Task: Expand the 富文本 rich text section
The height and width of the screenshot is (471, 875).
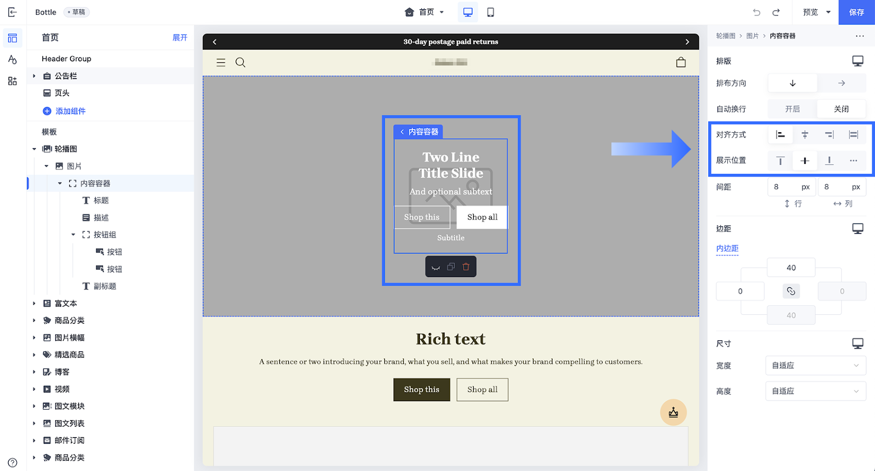Action: click(x=34, y=303)
